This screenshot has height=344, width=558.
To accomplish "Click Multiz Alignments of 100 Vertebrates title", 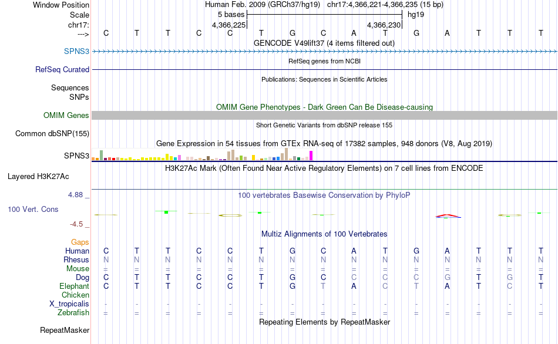I will [324, 234].
